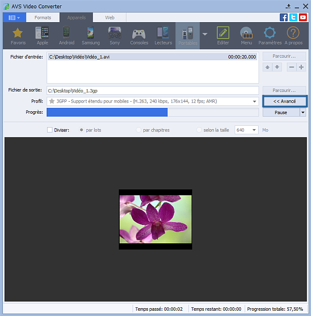The height and width of the screenshot is (316, 311).
Task: Click the AVS Video Converter logo icon
Action: (6, 6)
